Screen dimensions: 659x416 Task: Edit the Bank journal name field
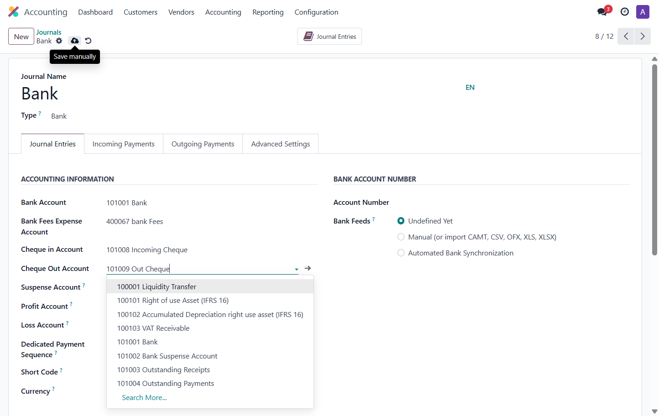(x=242, y=94)
